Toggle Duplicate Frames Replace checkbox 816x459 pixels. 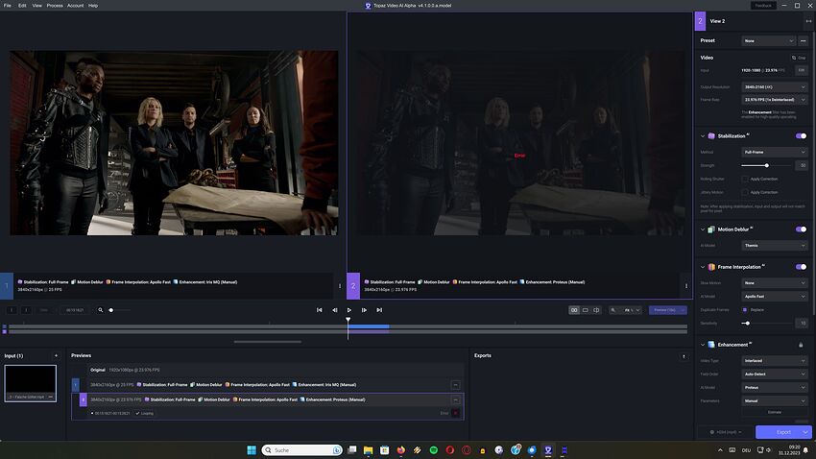point(745,310)
